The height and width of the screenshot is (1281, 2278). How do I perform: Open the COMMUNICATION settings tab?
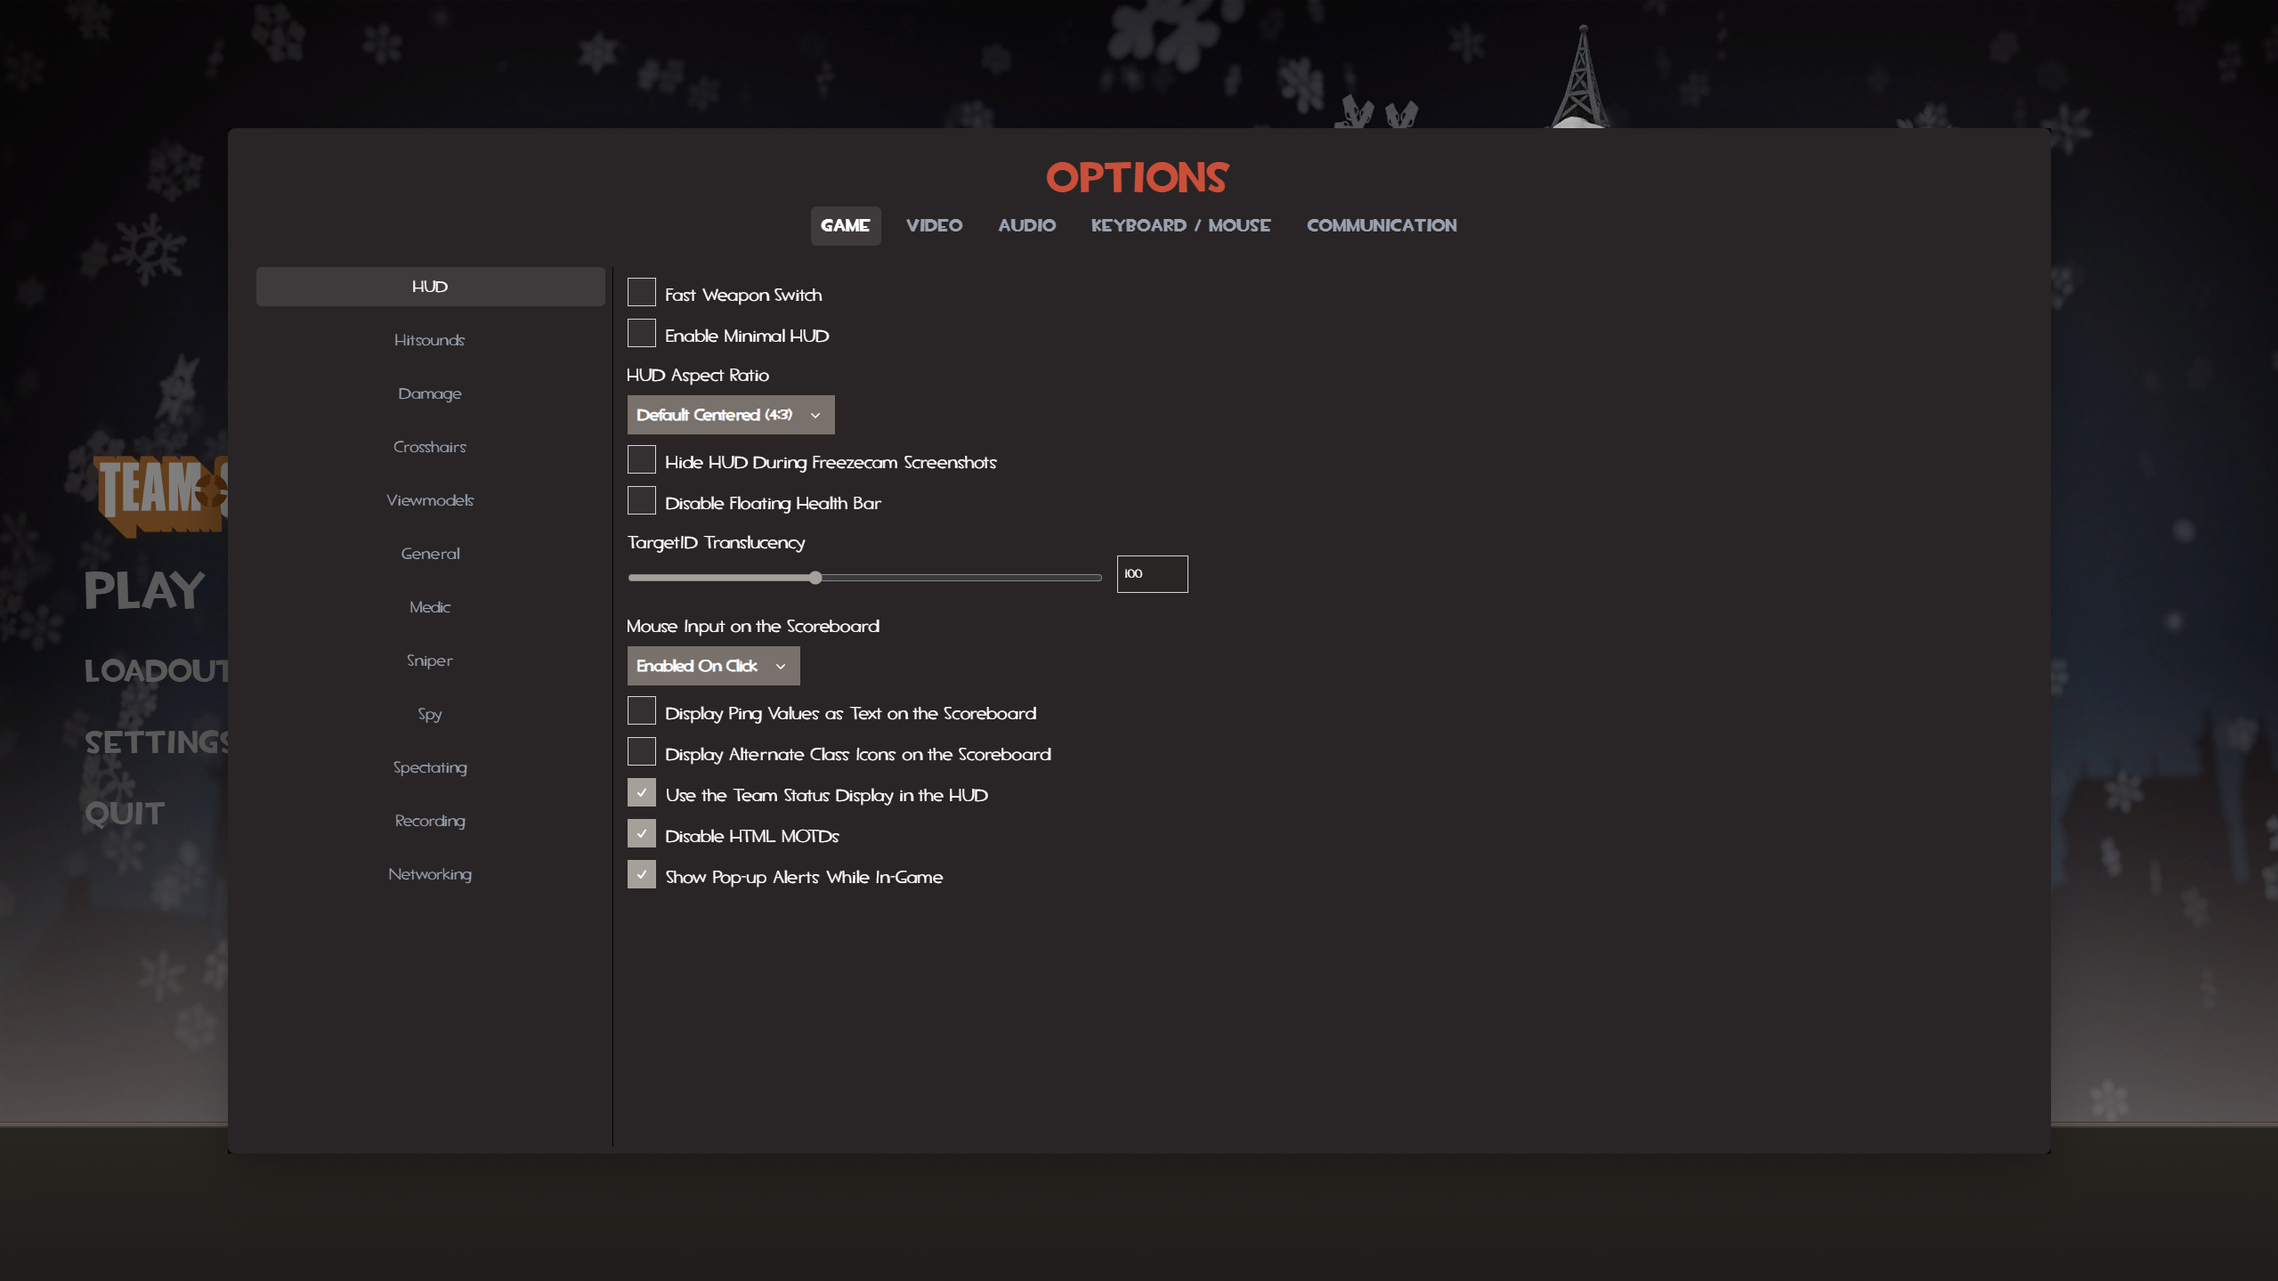tap(1380, 225)
